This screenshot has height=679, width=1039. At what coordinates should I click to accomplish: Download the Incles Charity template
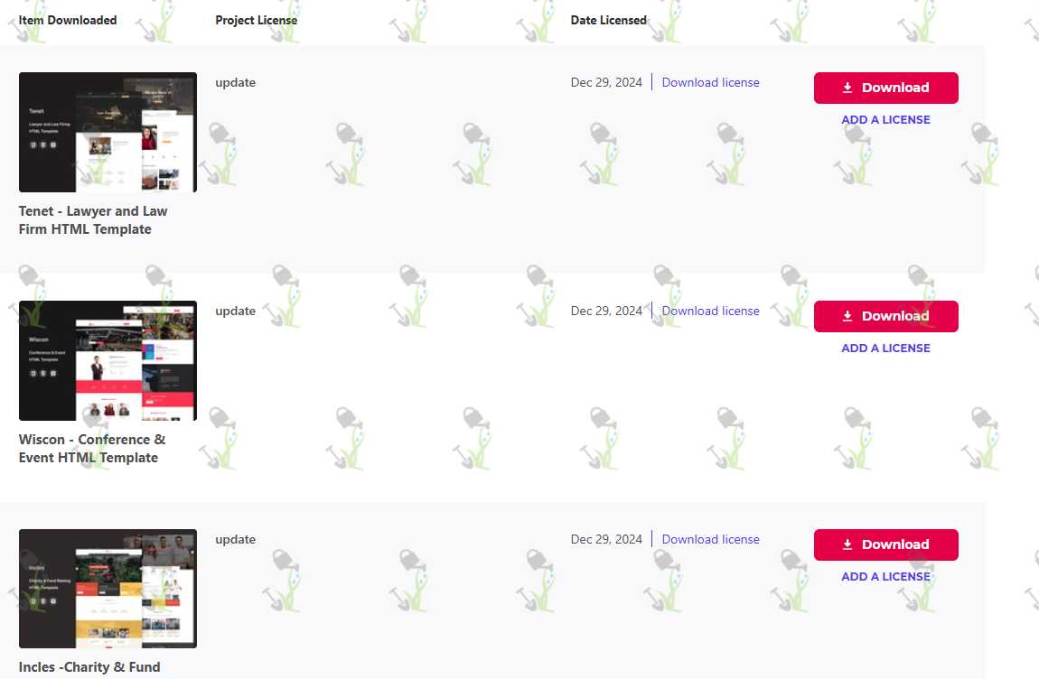click(x=886, y=544)
